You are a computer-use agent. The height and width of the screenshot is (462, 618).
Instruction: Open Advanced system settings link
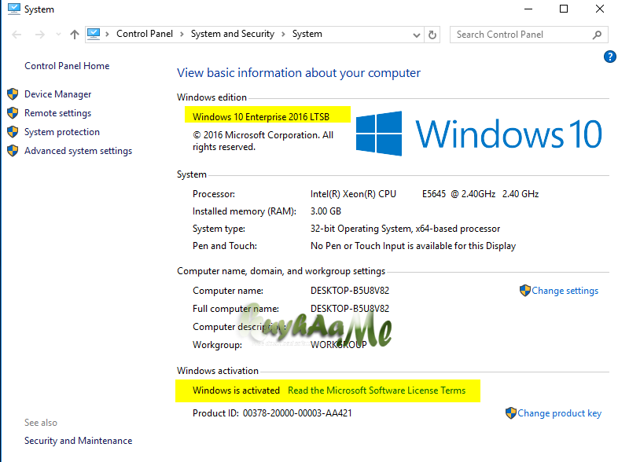[78, 151]
